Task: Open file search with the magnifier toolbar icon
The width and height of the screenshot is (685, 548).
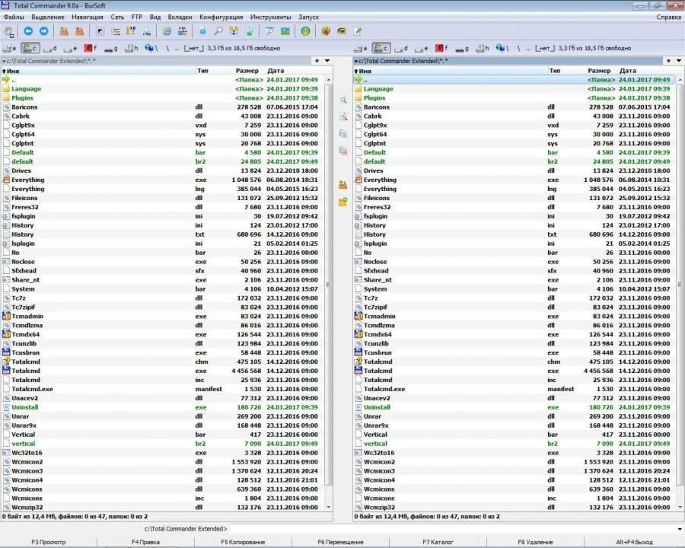Action: (x=218, y=31)
